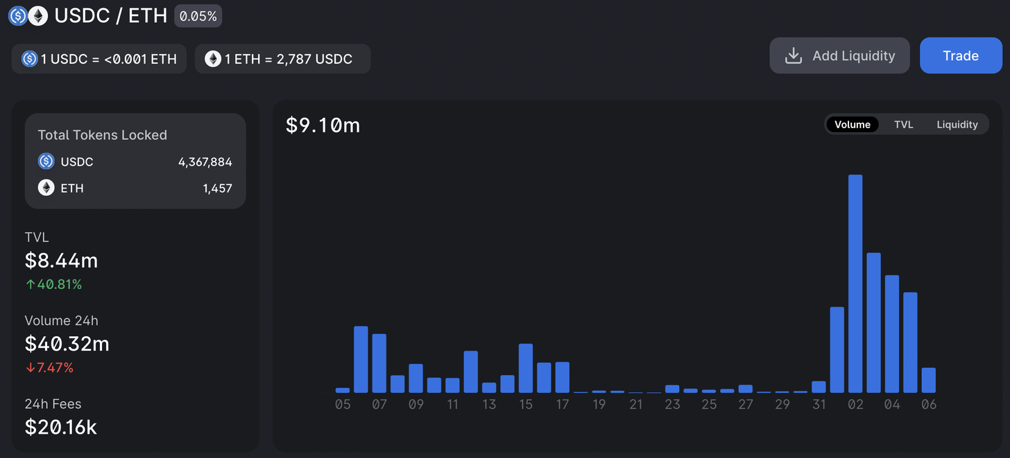Open the Add Liquidity button
1010x458 pixels.
[x=839, y=55]
